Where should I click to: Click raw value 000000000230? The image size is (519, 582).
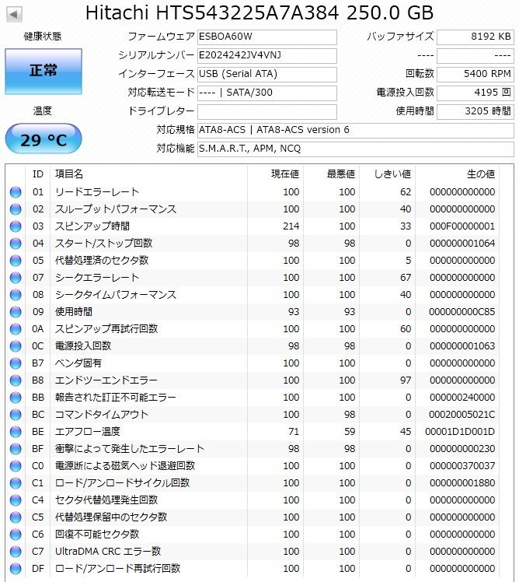(x=462, y=449)
